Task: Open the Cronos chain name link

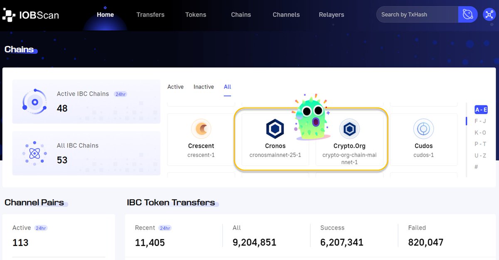Action: (275, 146)
